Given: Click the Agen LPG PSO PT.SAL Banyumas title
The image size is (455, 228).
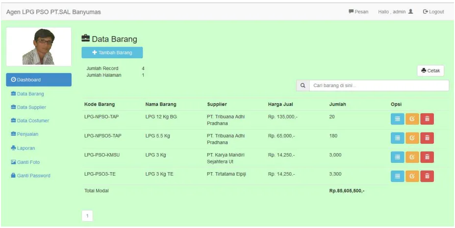Looking at the screenshot, I should (53, 12).
